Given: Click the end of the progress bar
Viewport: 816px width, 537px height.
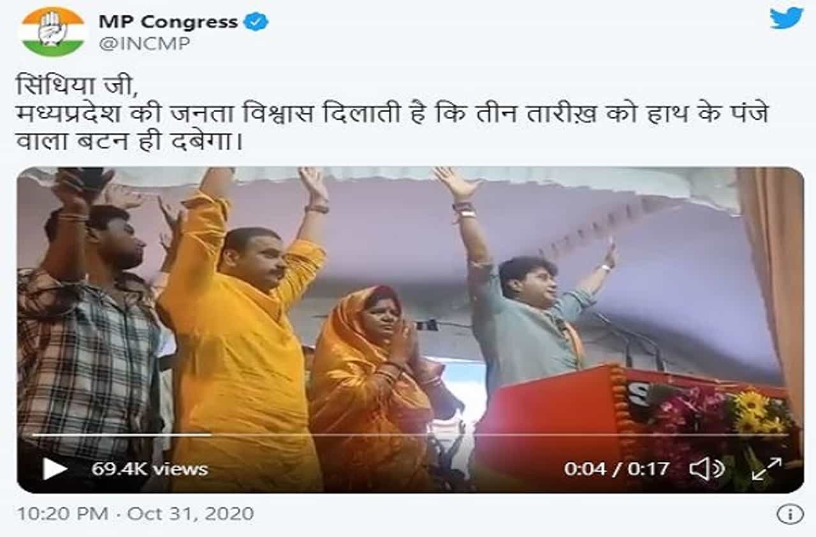Looking at the screenshot, I should (x=788, y=435).
